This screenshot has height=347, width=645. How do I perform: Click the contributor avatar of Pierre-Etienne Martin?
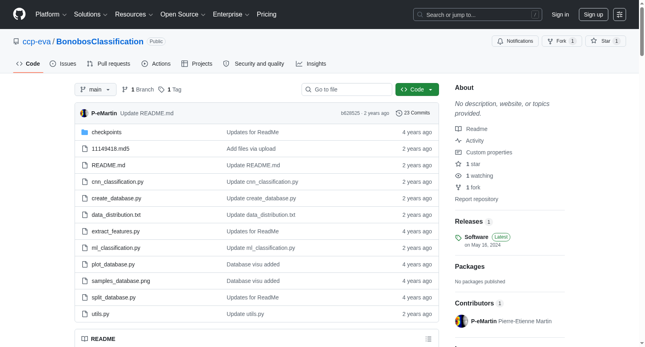462,321
